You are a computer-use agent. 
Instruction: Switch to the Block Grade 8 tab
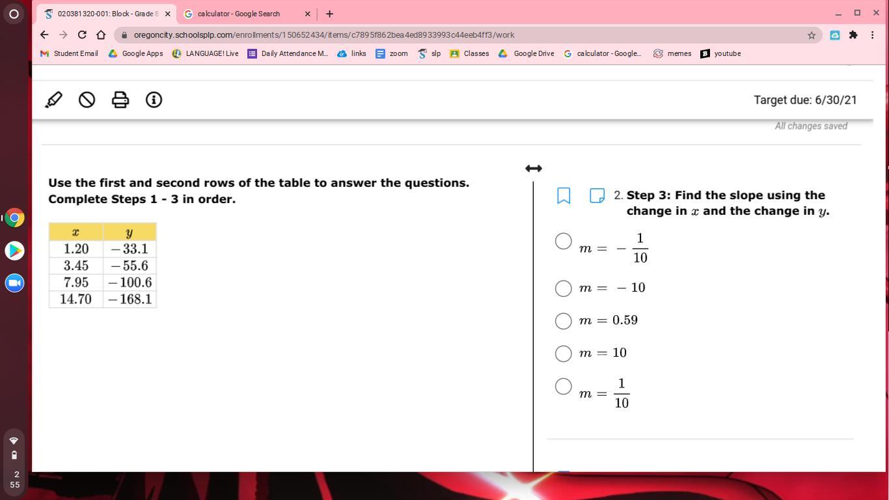[x=107, y=14]
